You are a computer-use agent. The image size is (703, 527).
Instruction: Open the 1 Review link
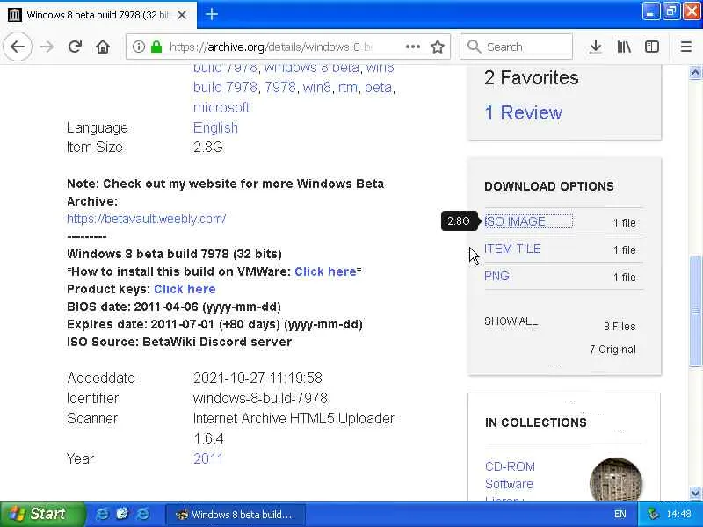coord(524,112)
